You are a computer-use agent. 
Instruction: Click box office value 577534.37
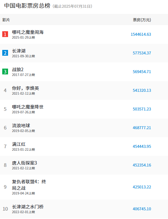tap(142, 53)
